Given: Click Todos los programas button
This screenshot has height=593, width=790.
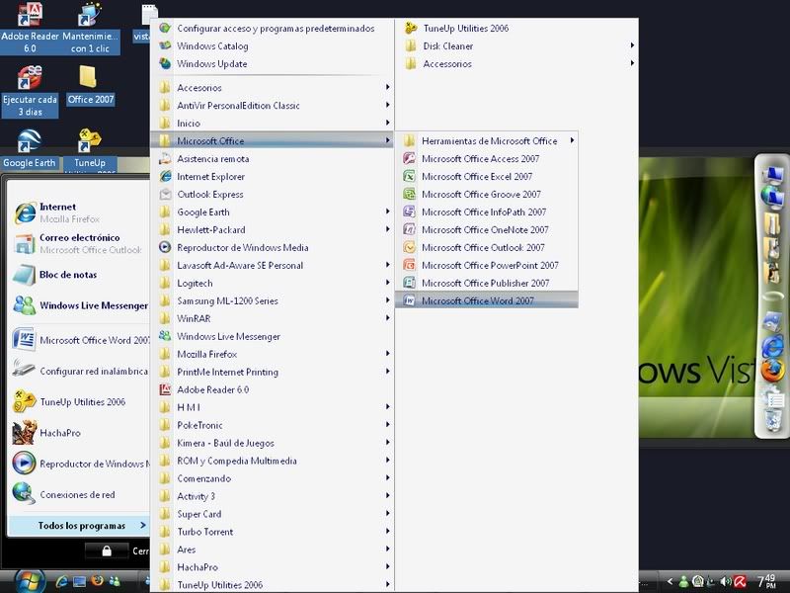Looking at the screenshot, I should click(x=79, y=526).
